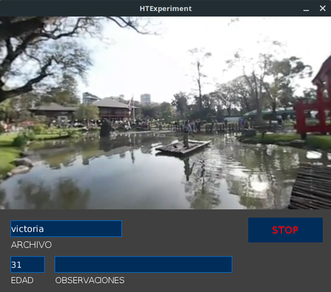This screenshot has width=331, height=292.
Task: Click the dark-roofed pavilion in the video
Action: [x=111, y=107]
